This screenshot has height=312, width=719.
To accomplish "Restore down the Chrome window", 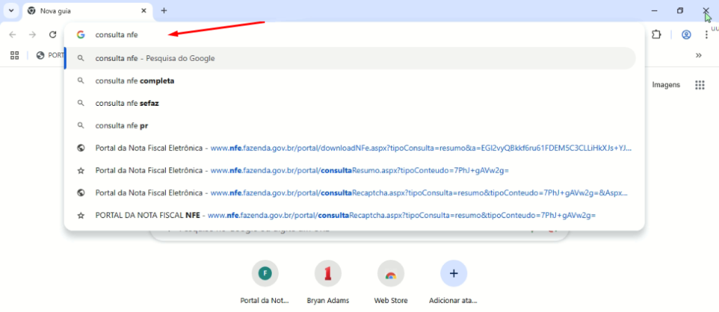I will coord(680,11).
